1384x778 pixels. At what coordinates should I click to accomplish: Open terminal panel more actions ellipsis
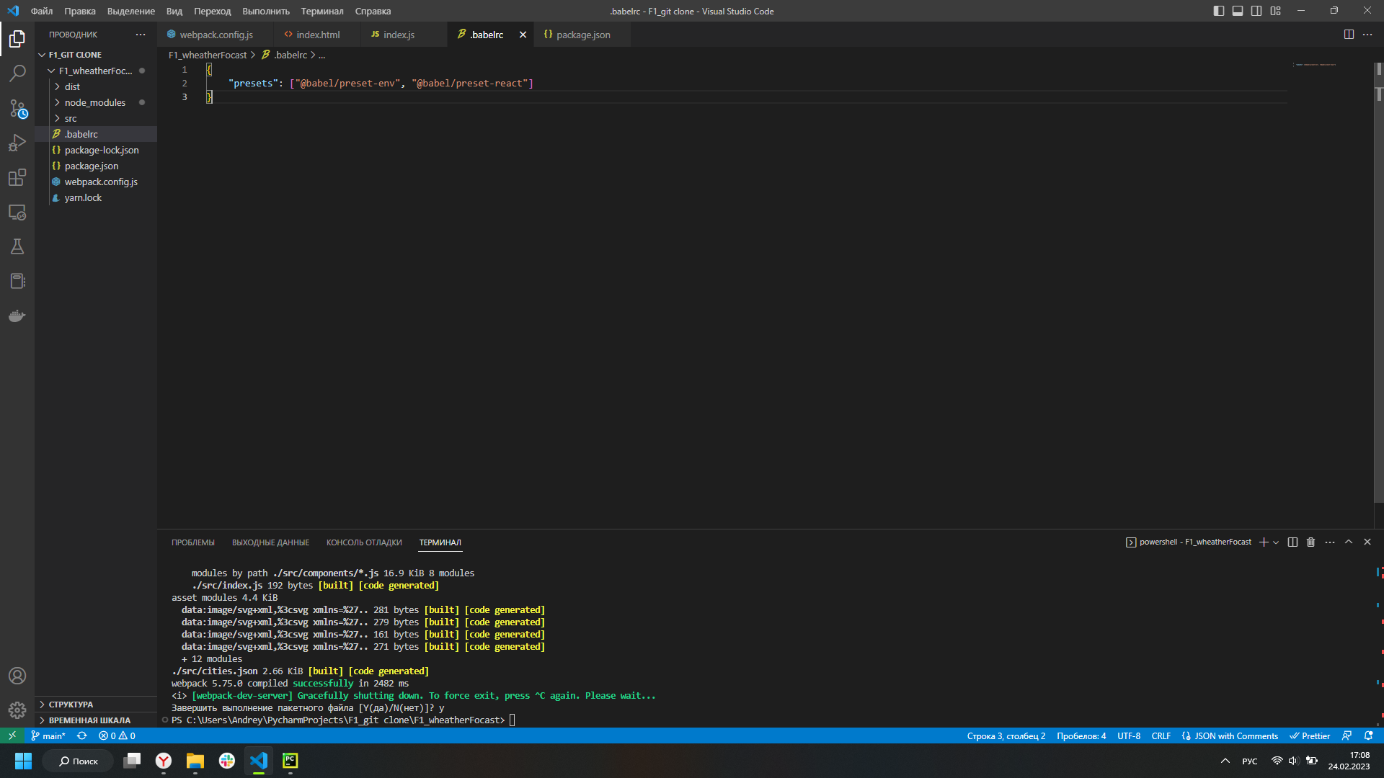tap(1330, 542)
